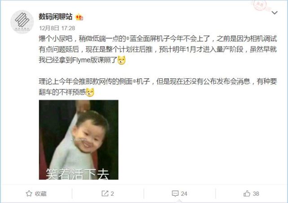Expand the post options chevron menu
The image size is (288, 203).
(275, 13)
